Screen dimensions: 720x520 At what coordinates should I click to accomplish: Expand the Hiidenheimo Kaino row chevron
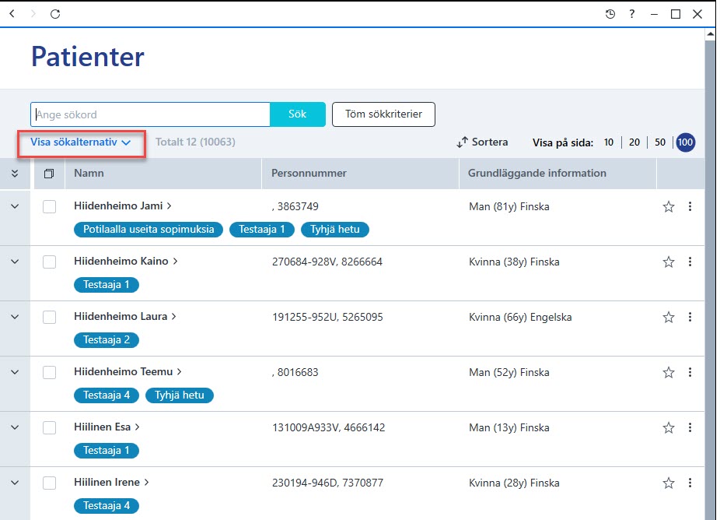pyautogui.click(x=15, y=262)
